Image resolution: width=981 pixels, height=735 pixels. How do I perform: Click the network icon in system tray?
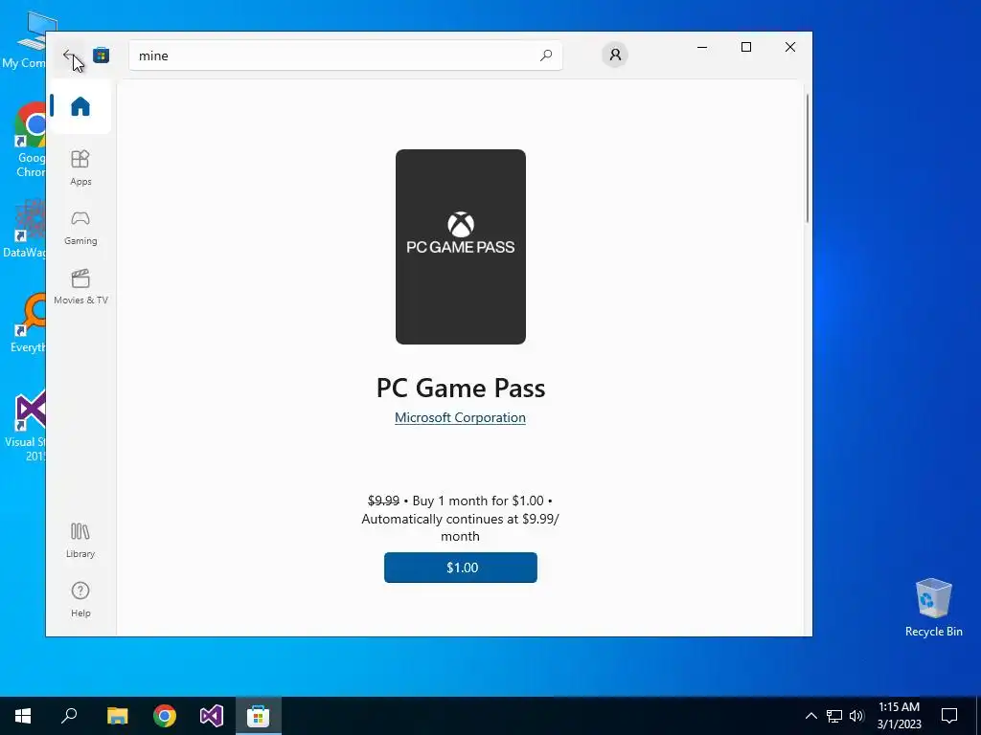834,716
